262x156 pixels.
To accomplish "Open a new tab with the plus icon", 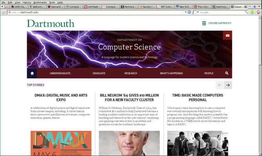I will click(255, 7).
